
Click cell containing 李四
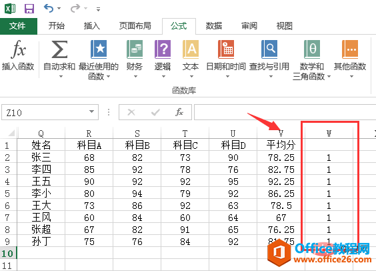click(41, 170)
